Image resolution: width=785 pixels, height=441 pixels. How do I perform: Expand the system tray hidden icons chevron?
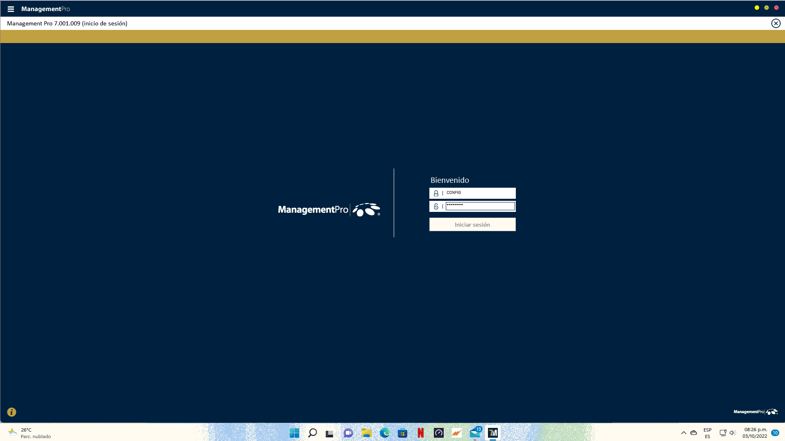(x=683, y=433)
